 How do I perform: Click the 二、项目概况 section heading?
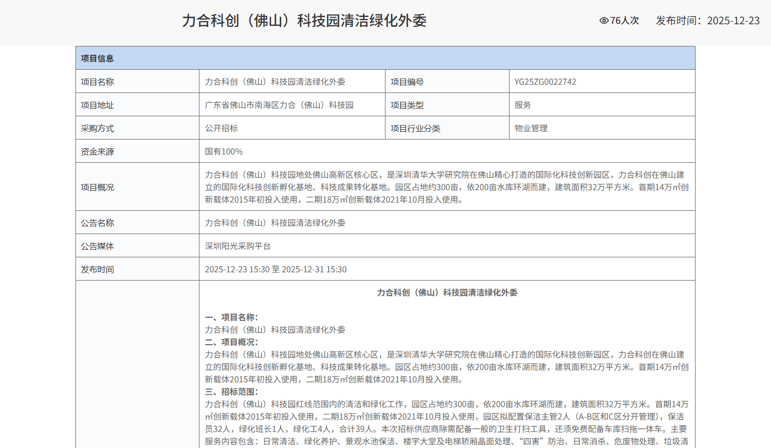tap(232, 342)
